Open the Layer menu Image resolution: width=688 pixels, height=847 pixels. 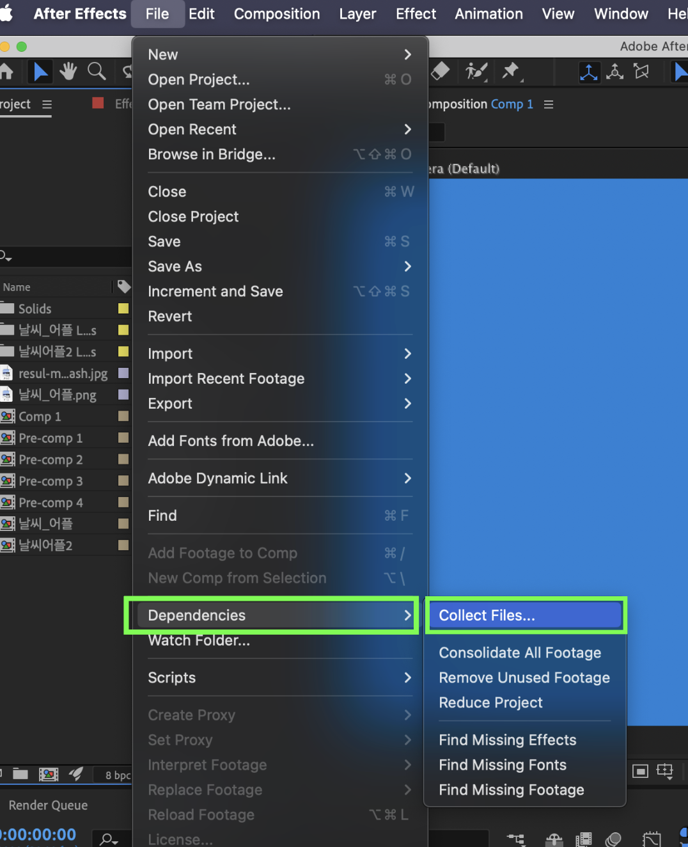pyautogui.click(x=357, y=13)
